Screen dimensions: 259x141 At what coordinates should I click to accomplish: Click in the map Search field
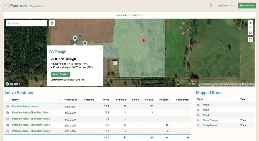28,23
